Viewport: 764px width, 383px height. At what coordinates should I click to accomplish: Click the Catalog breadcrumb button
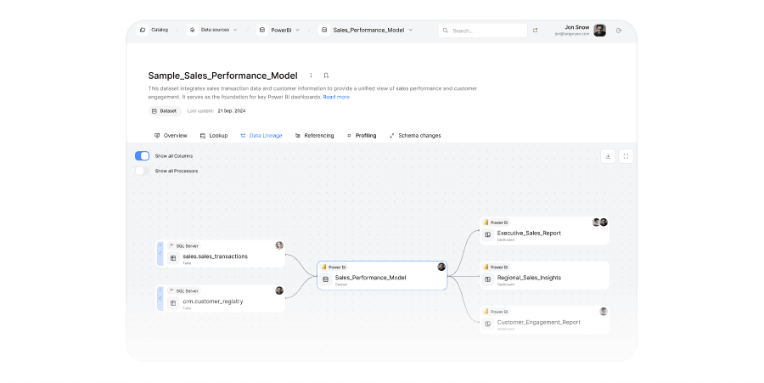pos(154,30)
